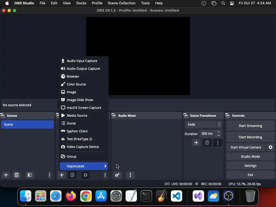Viewport: 276px width, 207px height.
Task: Open the transition properties three-dot menu
Action: click(218, 143)
